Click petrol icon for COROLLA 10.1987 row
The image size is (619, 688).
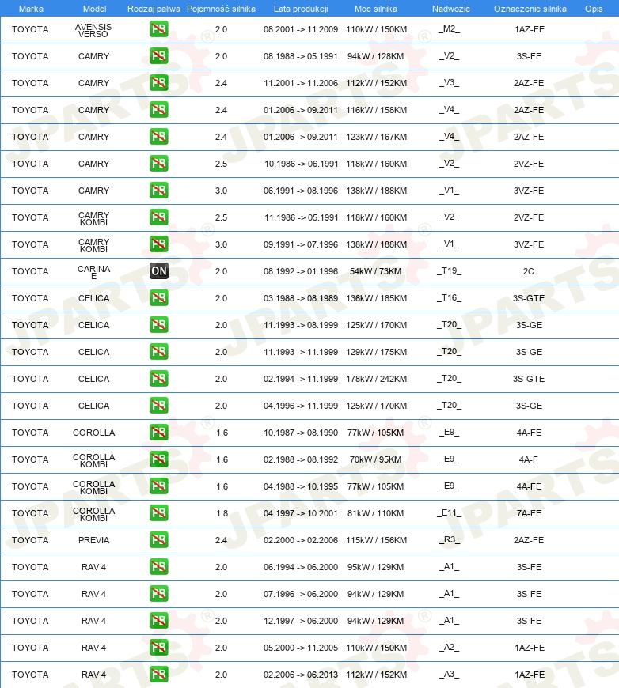(158, 433)
